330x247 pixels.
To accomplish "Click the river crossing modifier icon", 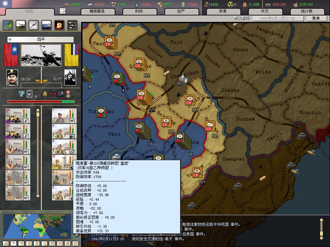I will (x=22, y=94).
